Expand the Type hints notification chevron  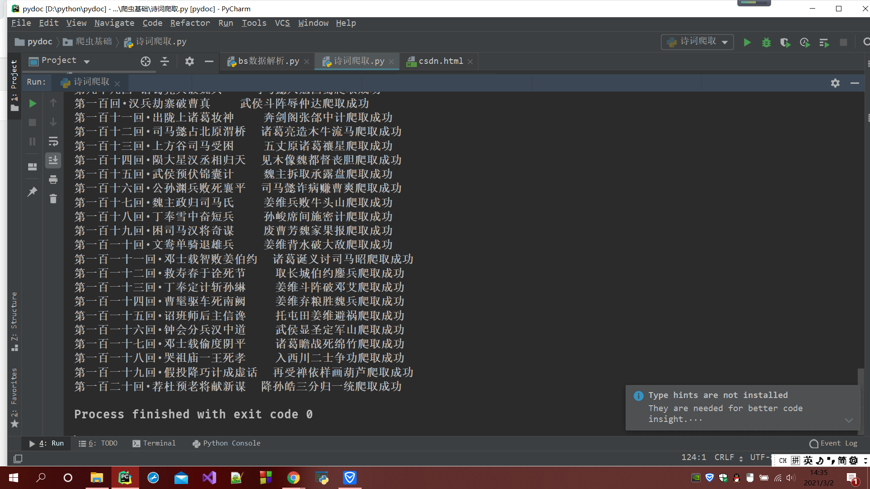coord(849,420)
